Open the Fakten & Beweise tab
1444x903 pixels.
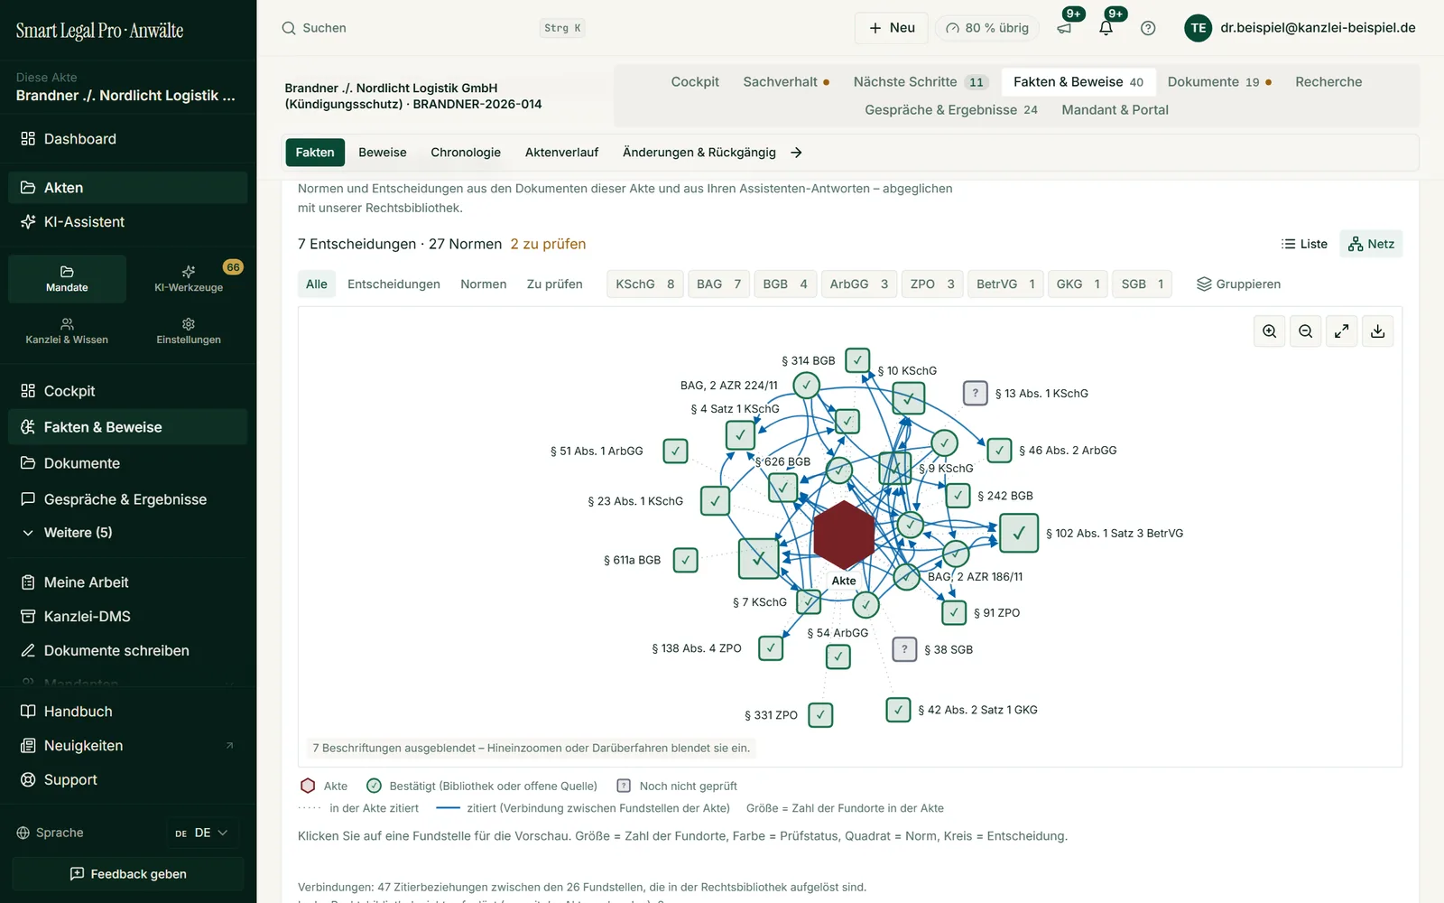(1078, 81)
